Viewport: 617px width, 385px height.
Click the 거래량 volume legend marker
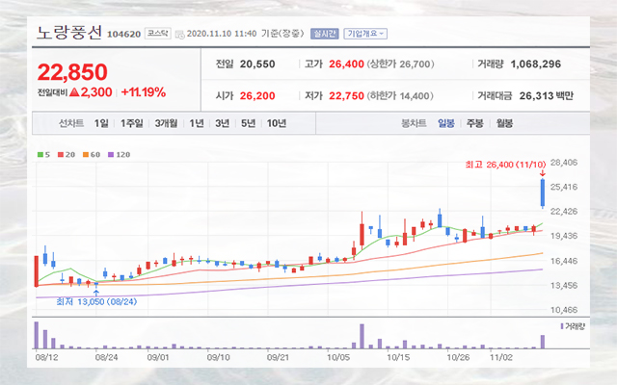click(573, 326)
